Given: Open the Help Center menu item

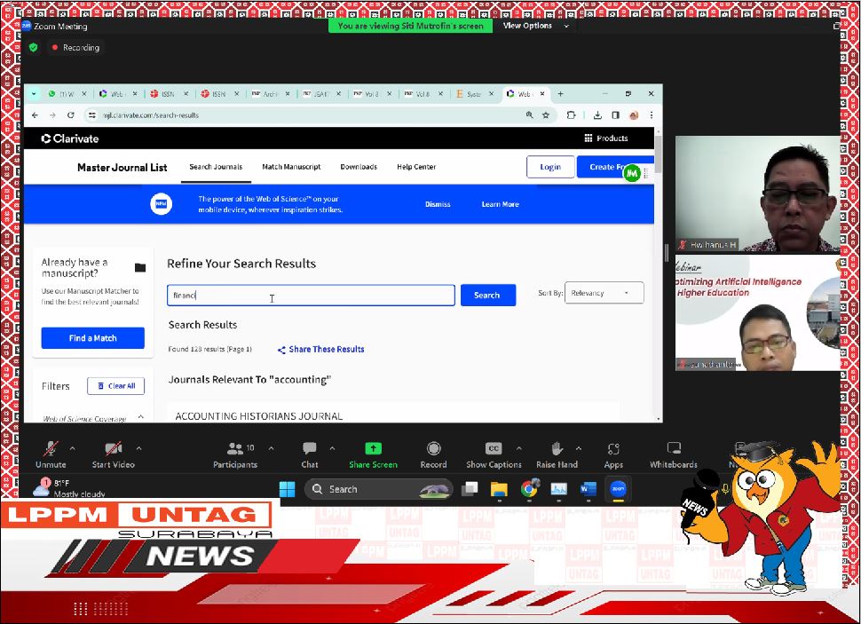Looking at the screenshot, I should [416, 167].
